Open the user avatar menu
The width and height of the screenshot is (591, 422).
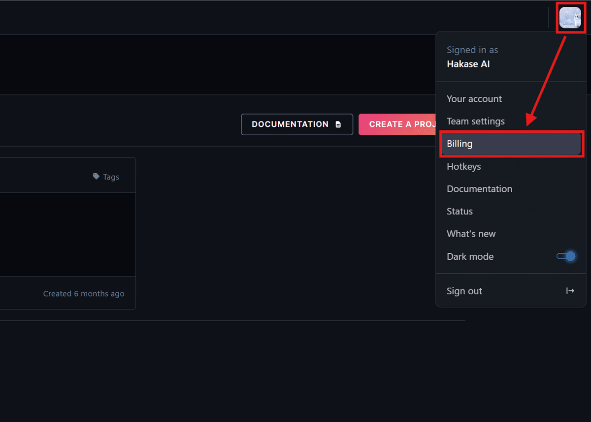570,18
